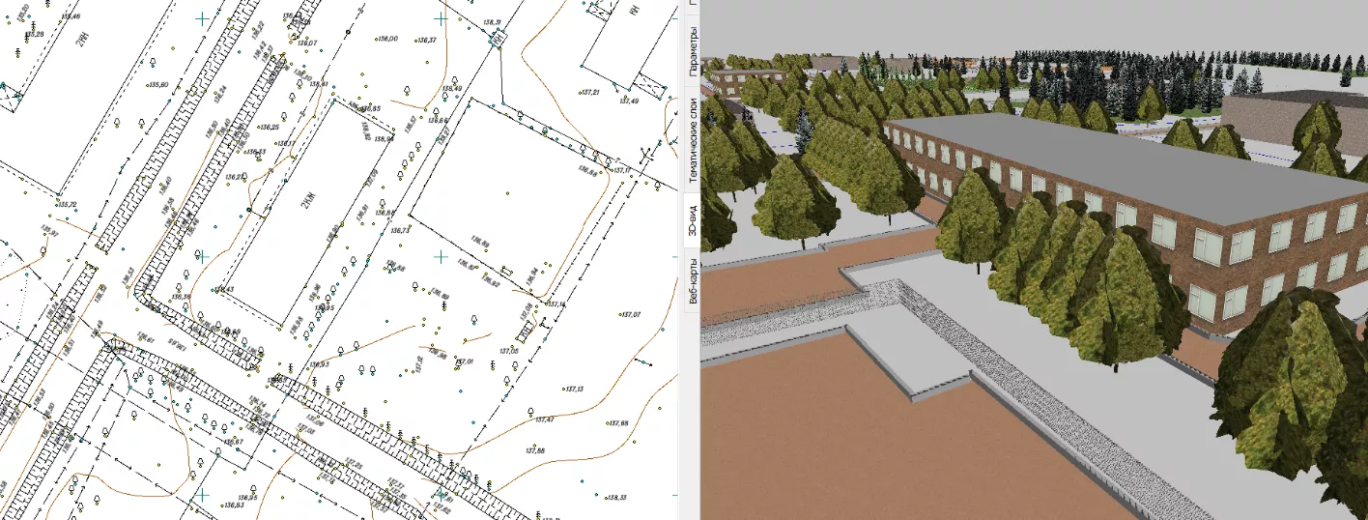Select the 3D-вид tab

(693, 222)
